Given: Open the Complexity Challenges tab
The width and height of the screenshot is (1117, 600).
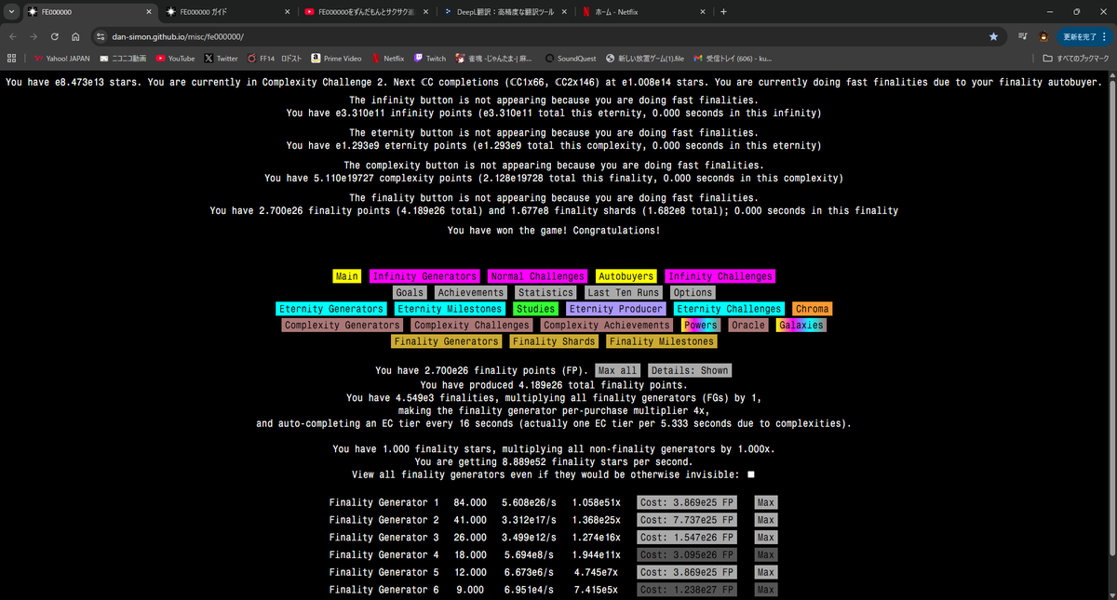Looking at the screenshot, I should (x=472, y=326).
